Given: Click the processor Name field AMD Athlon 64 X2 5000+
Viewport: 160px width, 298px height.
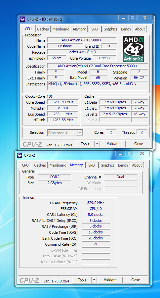Looking at the screenshot, I should coord(82,40).
